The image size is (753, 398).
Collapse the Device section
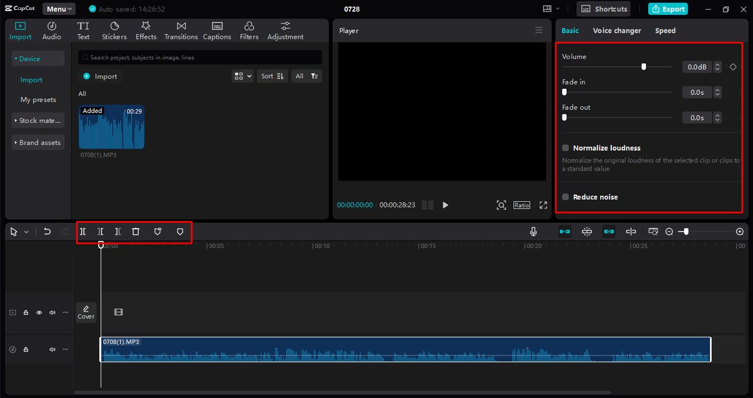point(38,59)
